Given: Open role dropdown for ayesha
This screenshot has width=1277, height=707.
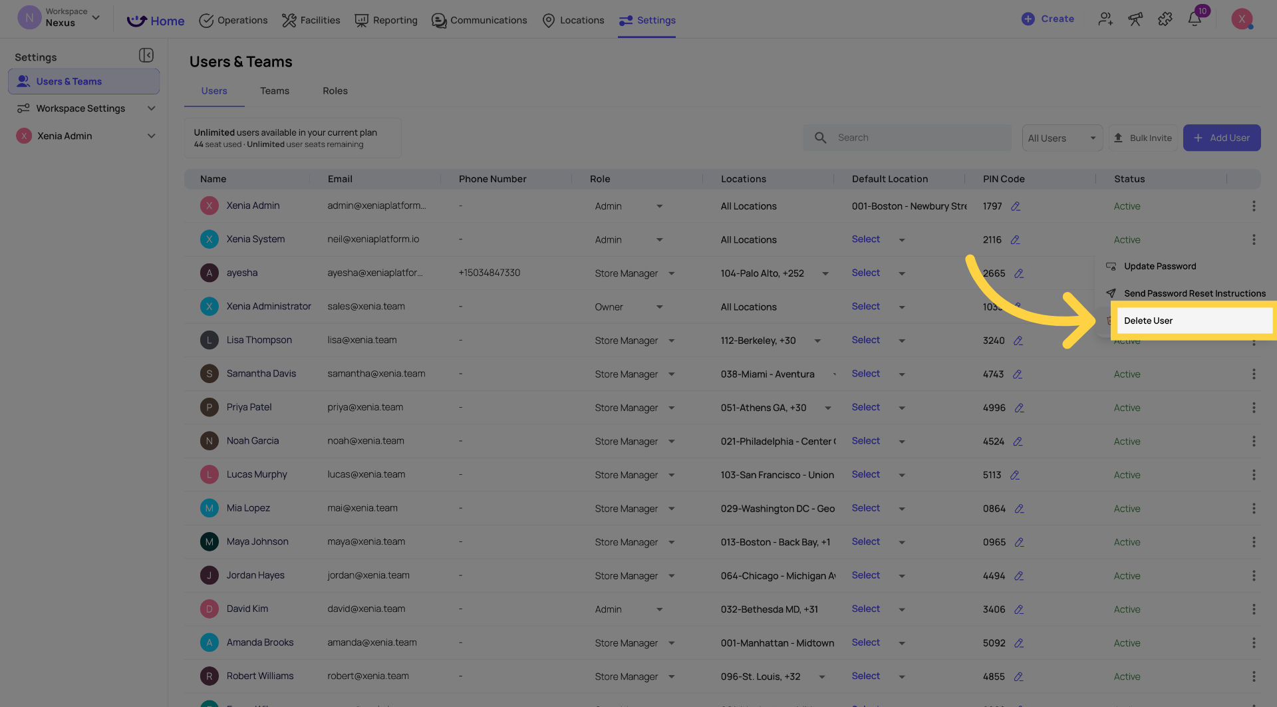Looking at the screenshot, I should pyautogui.click(x=635, y=273).
